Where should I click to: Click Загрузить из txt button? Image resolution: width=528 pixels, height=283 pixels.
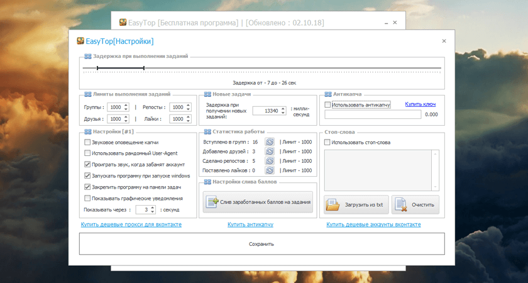pos(356,204)
